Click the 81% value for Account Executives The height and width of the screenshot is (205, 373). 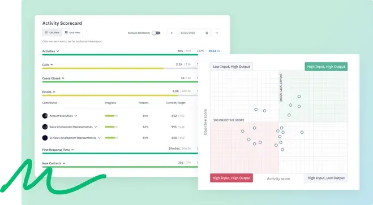coord(145,116)
